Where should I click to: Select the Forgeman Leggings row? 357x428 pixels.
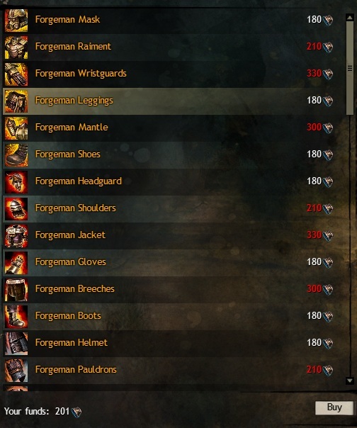point(174,101)
